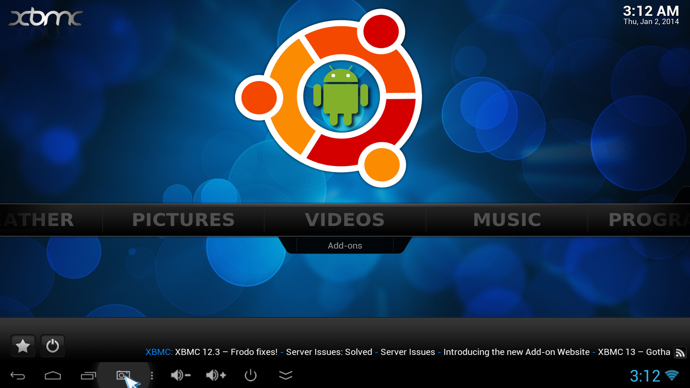Tap the Android back arrow
The height and width of the screenshot is (388, 690).
pos(18,376)
